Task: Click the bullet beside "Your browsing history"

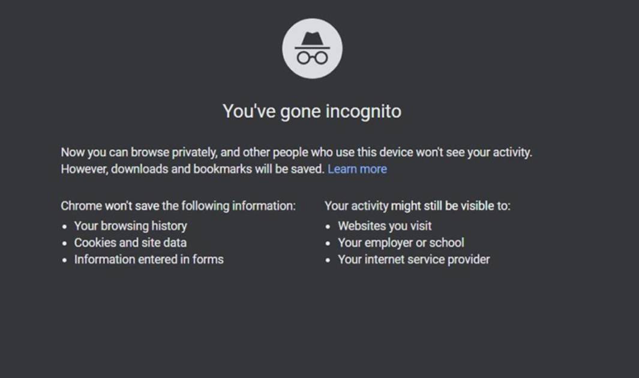Action: (64, 227)
